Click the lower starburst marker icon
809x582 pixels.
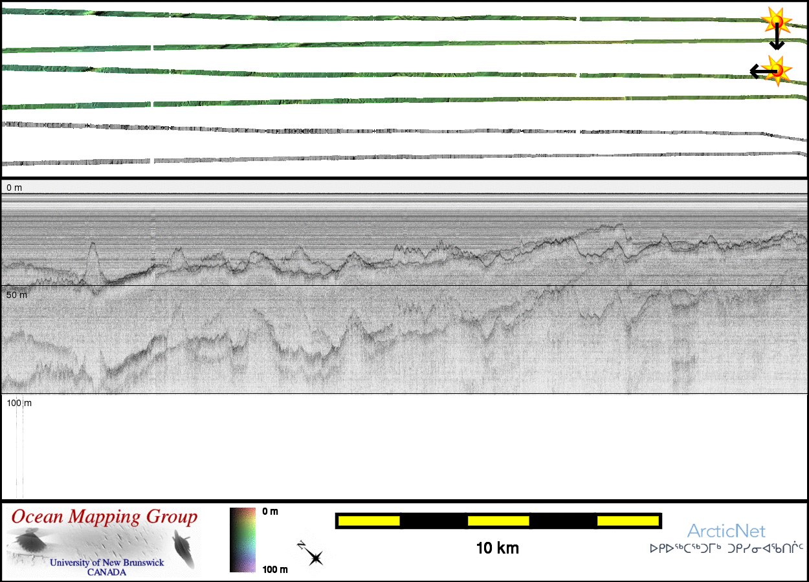click(777, 70)
